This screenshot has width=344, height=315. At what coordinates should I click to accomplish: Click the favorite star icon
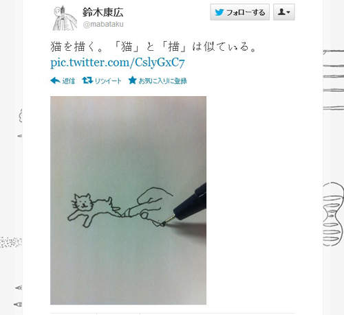(x=133, y=80)
